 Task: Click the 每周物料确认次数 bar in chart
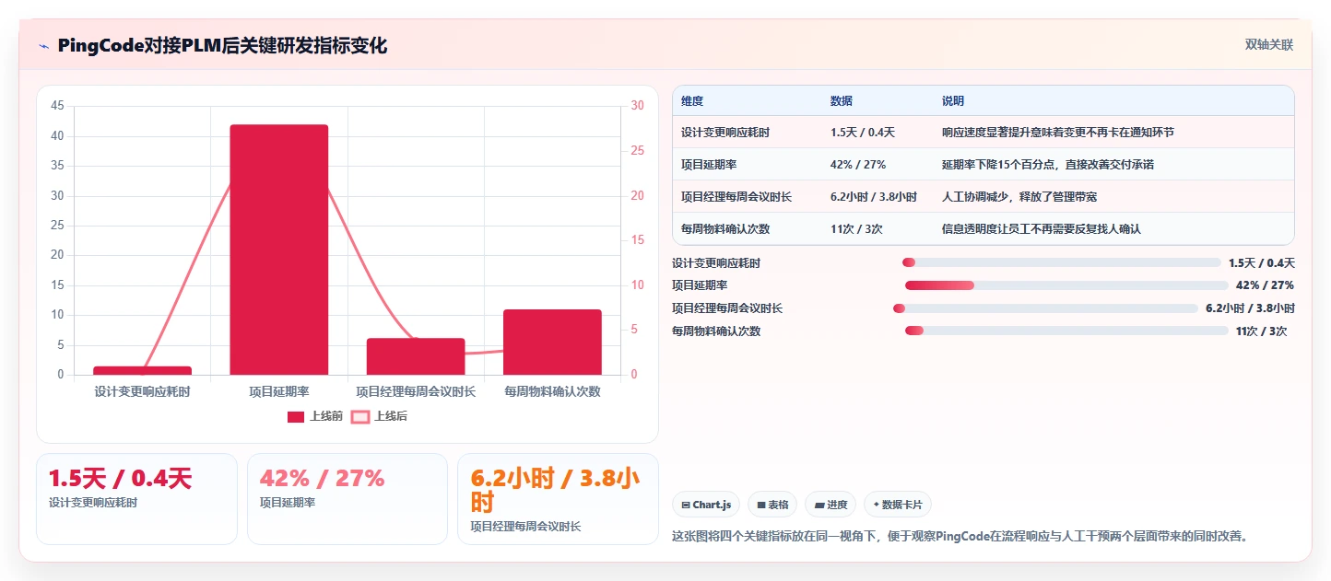[x=552, y=342]
